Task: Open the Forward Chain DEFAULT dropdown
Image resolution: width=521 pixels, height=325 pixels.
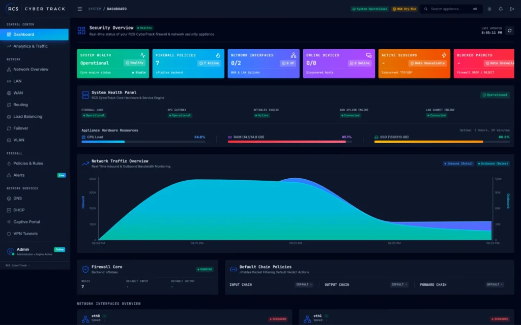Action: [x=495, y=284]
